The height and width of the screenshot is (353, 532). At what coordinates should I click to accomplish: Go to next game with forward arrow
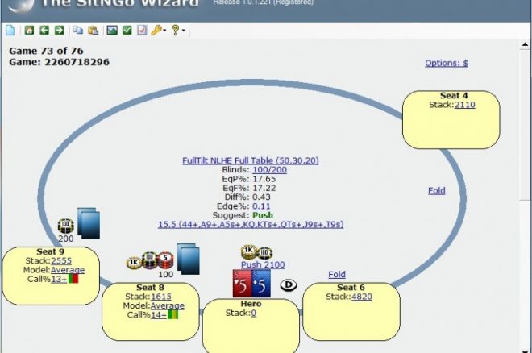pos(59,30)
